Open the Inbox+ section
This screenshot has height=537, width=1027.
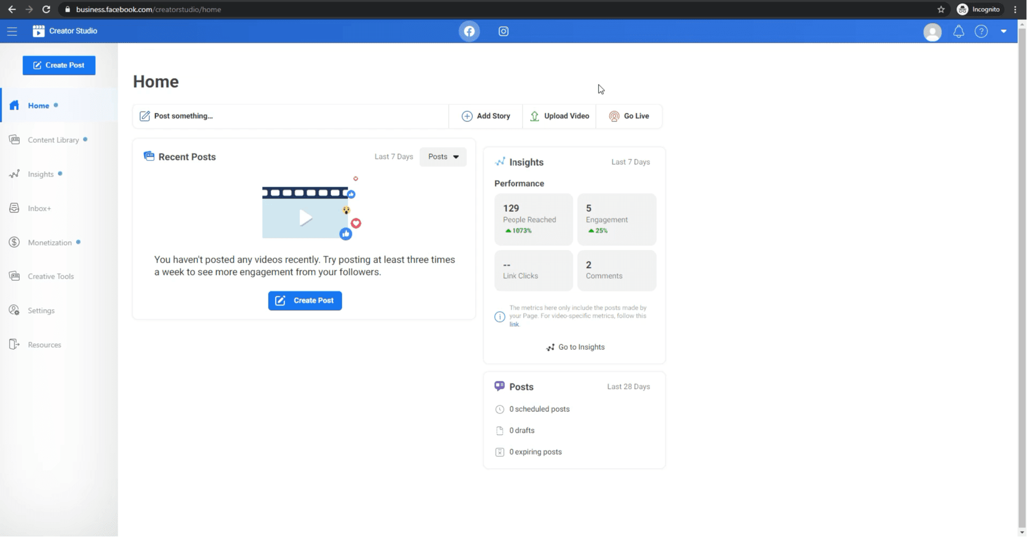click(40, 208)
